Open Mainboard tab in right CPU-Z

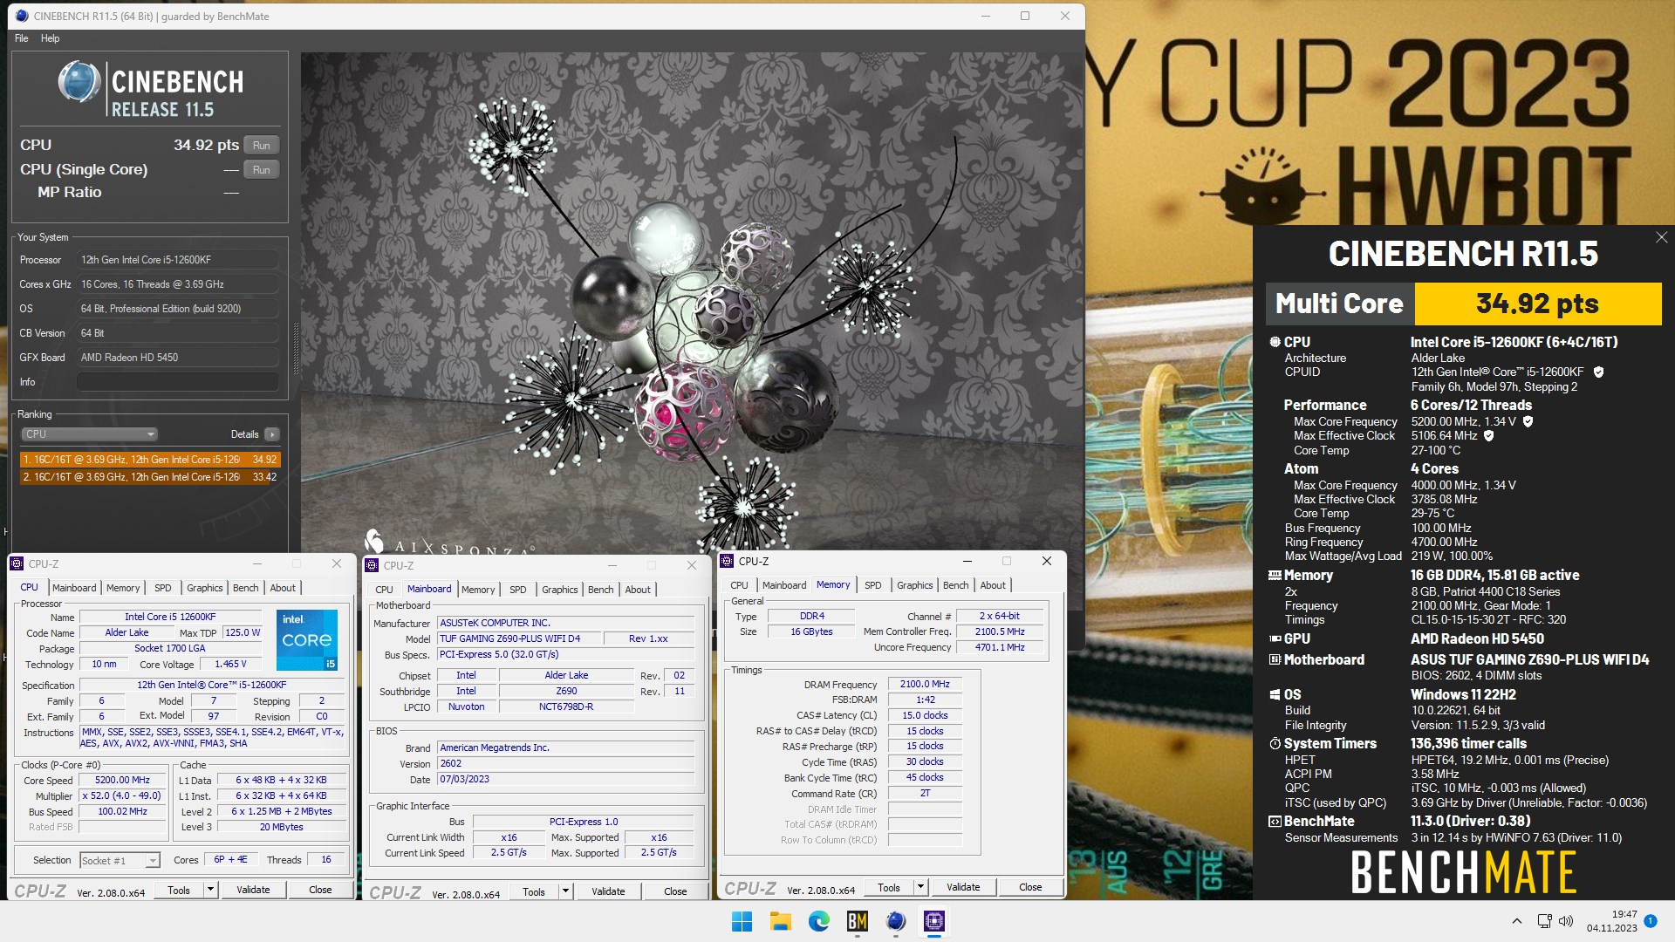784,585
